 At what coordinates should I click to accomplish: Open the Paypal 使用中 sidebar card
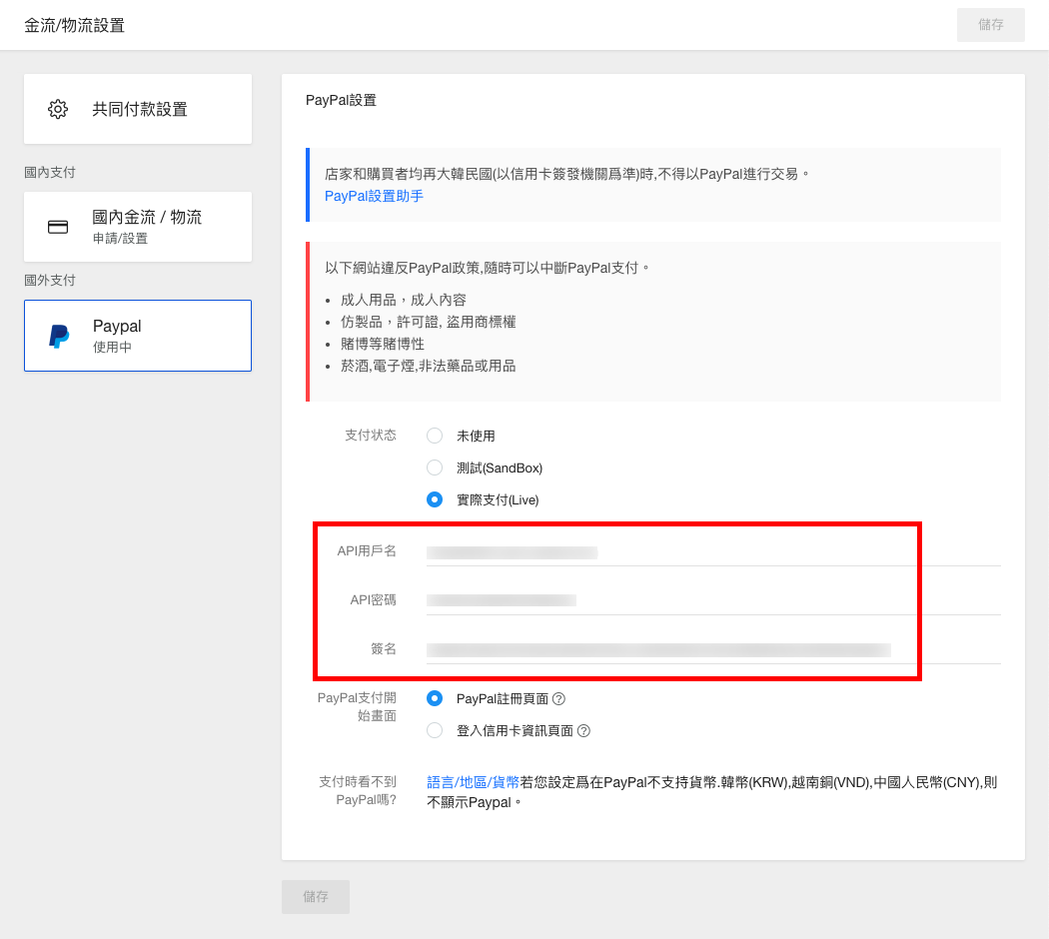[138, 336]
